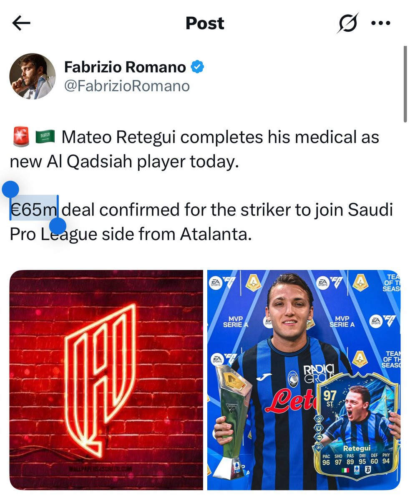This screenshot has width=410, height=501.
Task: Tap the word Atalanta in the post
Action: [216, 234]
